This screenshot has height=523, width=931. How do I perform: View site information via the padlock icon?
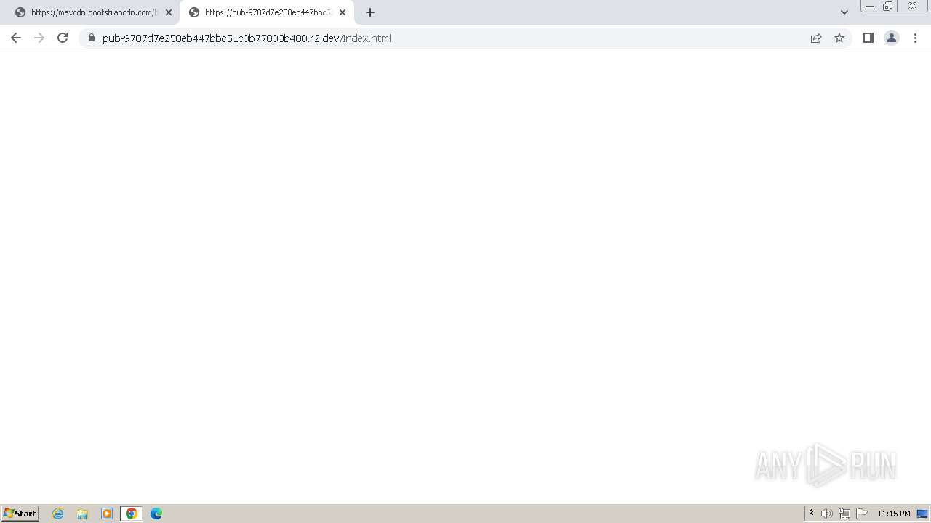pyautogui.click(x=92, y=38)
